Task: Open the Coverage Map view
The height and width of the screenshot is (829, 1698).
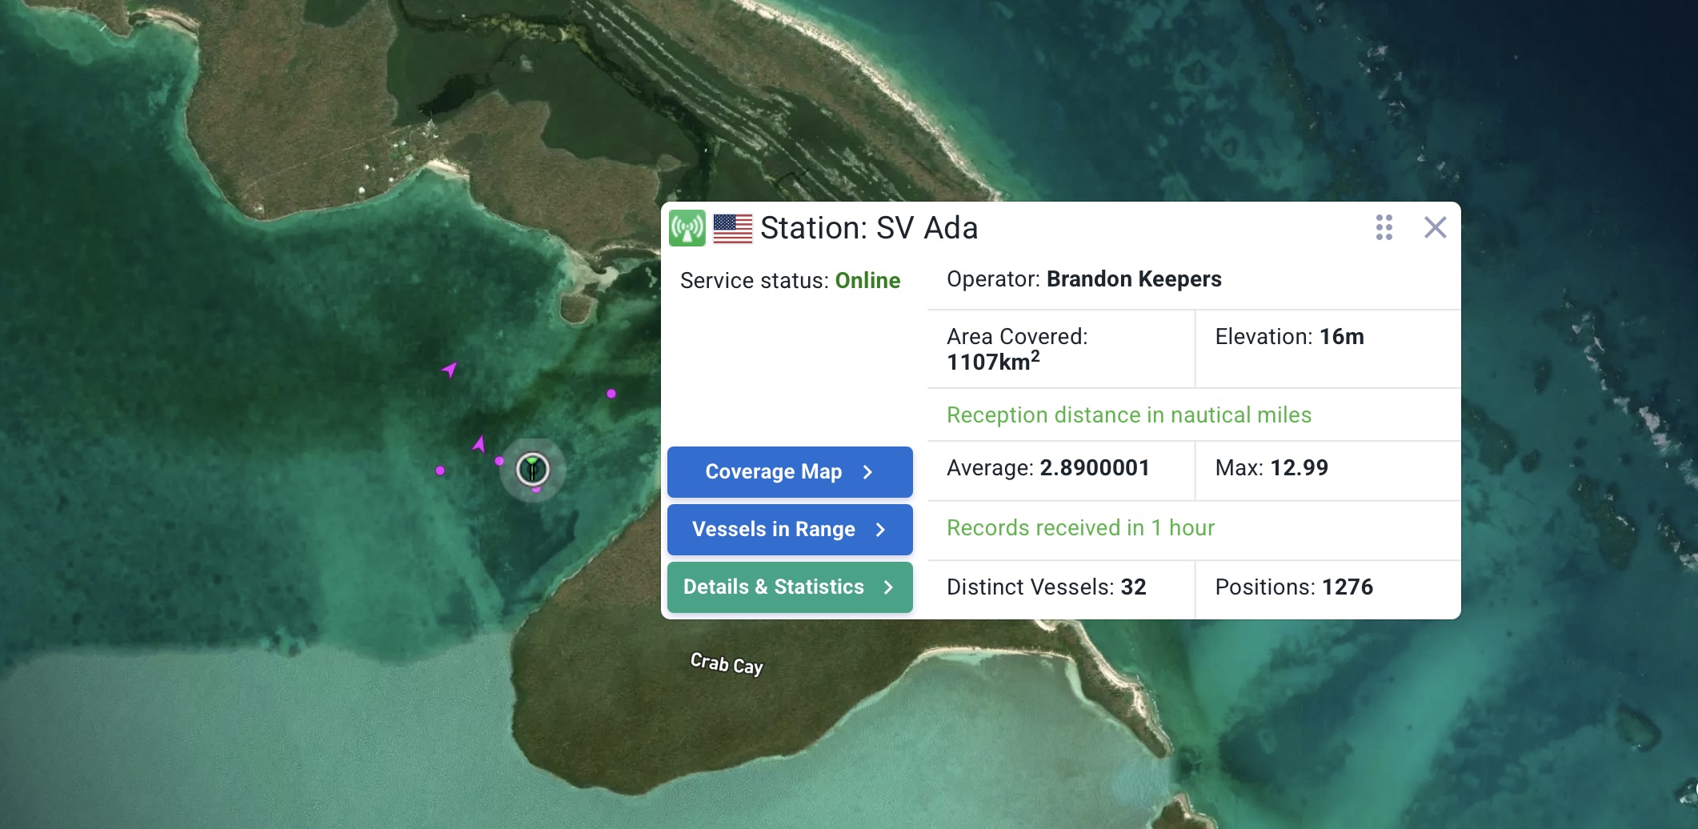Action: [x=789, y=472]
